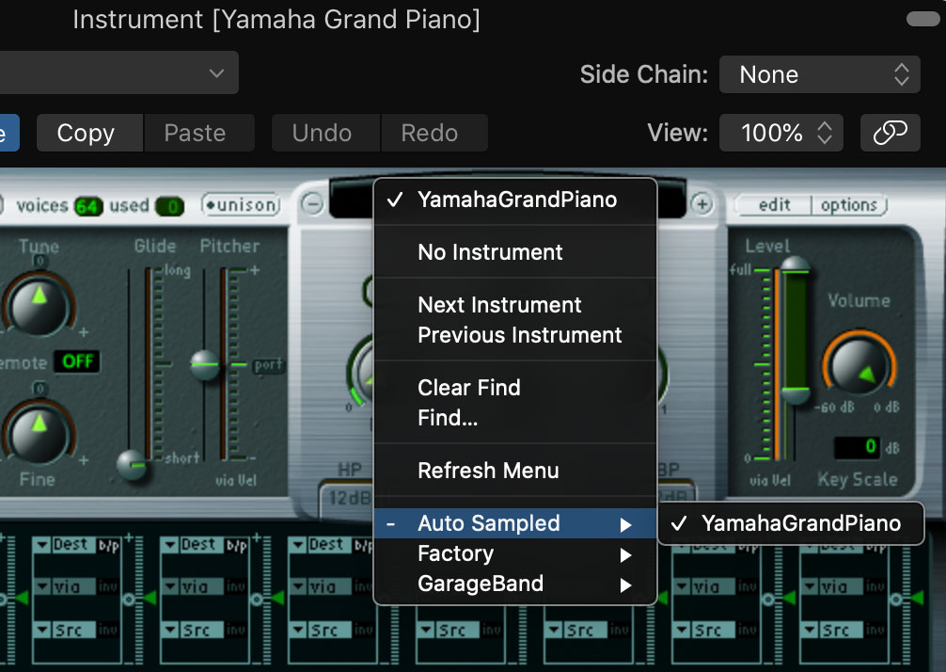Click the Paste button
The width and height of the screenshot is (946, 672).
click(x=199, y=132)
